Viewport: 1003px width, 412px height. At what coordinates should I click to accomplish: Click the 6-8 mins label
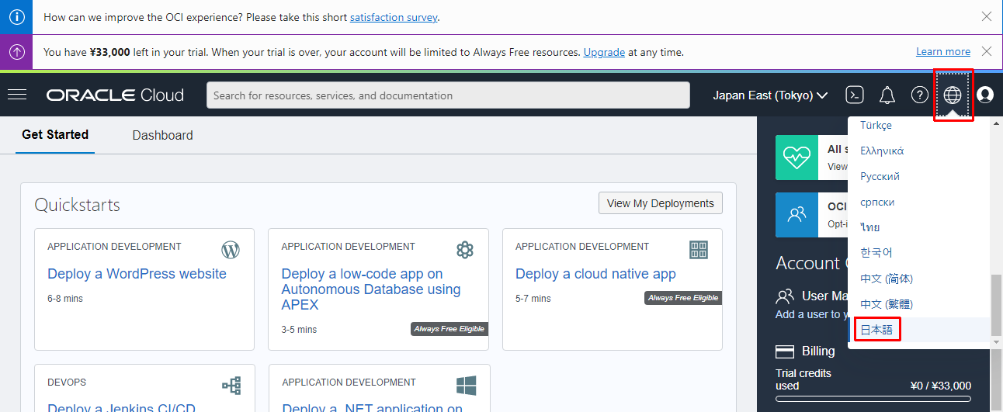coord(65,299)
